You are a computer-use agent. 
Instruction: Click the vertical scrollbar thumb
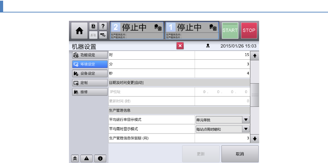(x=255, y=95)
